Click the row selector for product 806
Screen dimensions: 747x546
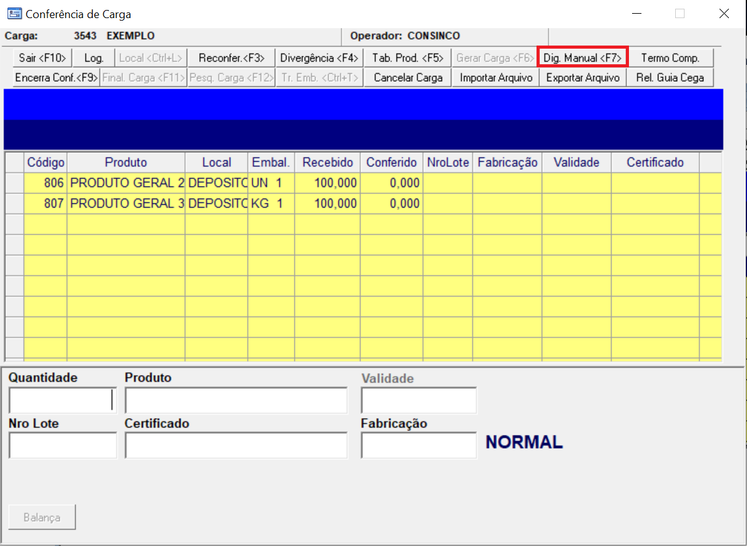[15, 183]
